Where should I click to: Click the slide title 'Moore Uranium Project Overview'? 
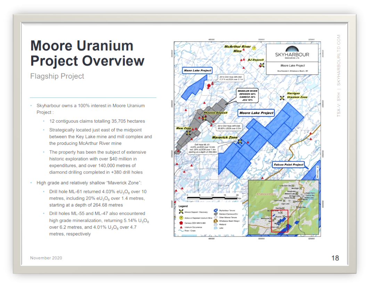pyautogui.click(x=87, y=53)
